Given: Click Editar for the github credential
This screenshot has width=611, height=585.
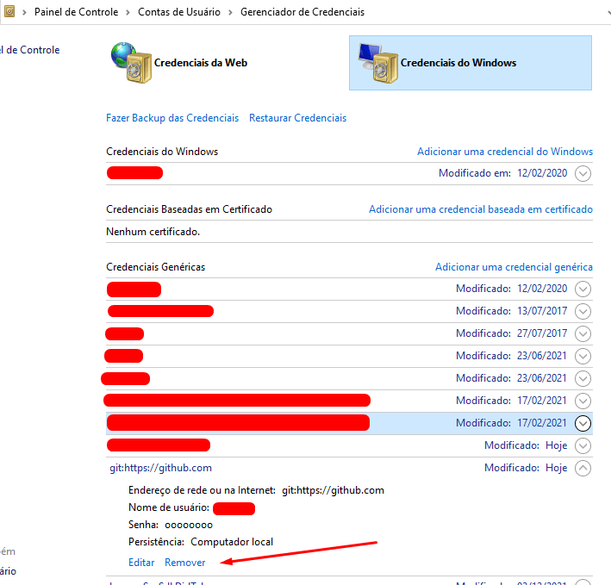Looking at the screenshot, I should (x=141, y=563).
